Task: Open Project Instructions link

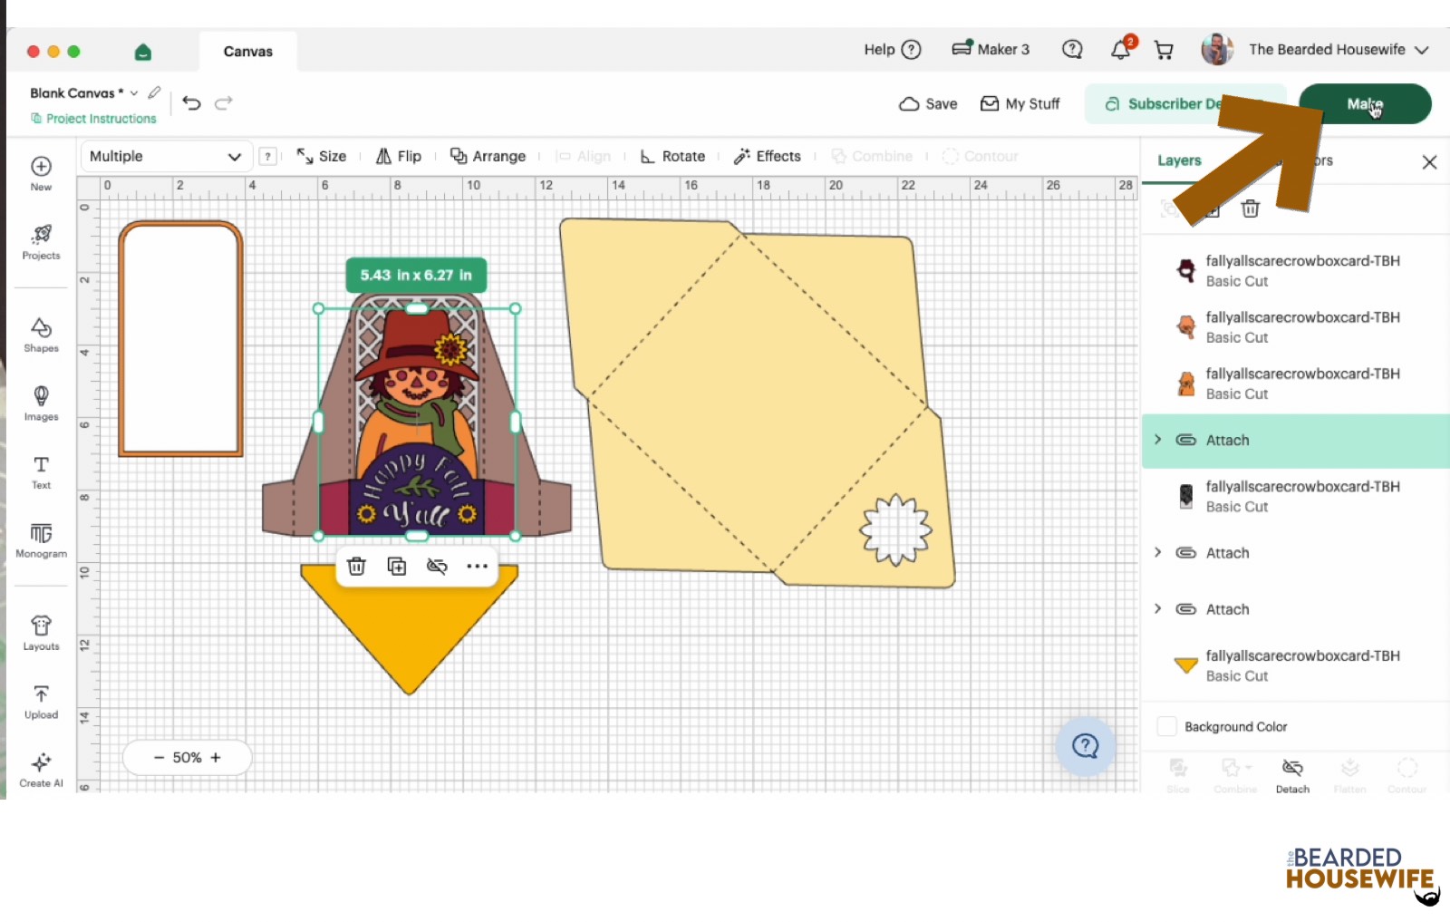Action: coord(93,119)
